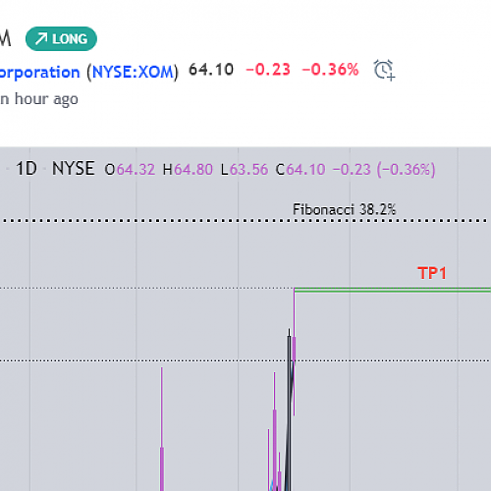Open the NYSE:XOM ticker link
The height and width of the screenshot is (491, 491).
[x=133, y=72]
